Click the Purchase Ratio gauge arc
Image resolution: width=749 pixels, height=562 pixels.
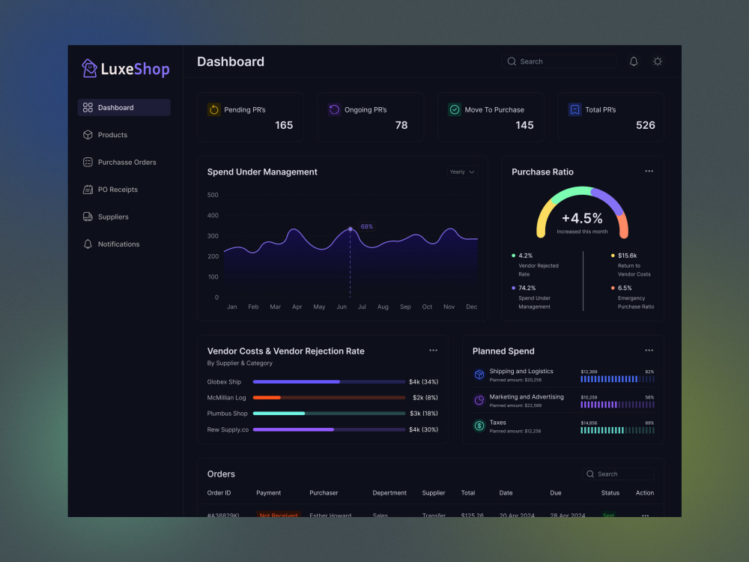(x=582, y=212)
